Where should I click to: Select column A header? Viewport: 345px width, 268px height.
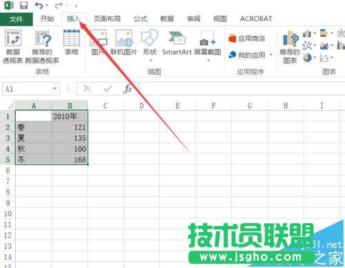pos(33,105)
